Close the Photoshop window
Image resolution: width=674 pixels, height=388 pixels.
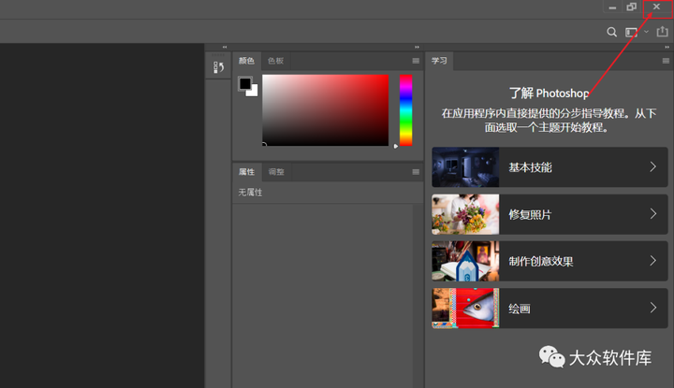tap(656, 7)
